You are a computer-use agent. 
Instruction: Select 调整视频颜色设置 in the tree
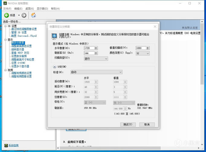pyautogui.click(x=21, y=73)
